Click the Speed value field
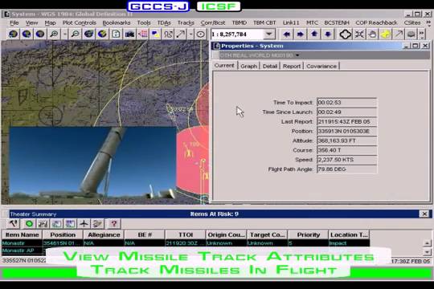The height and width of the screenshot is (289, 434). coord(346,160)
